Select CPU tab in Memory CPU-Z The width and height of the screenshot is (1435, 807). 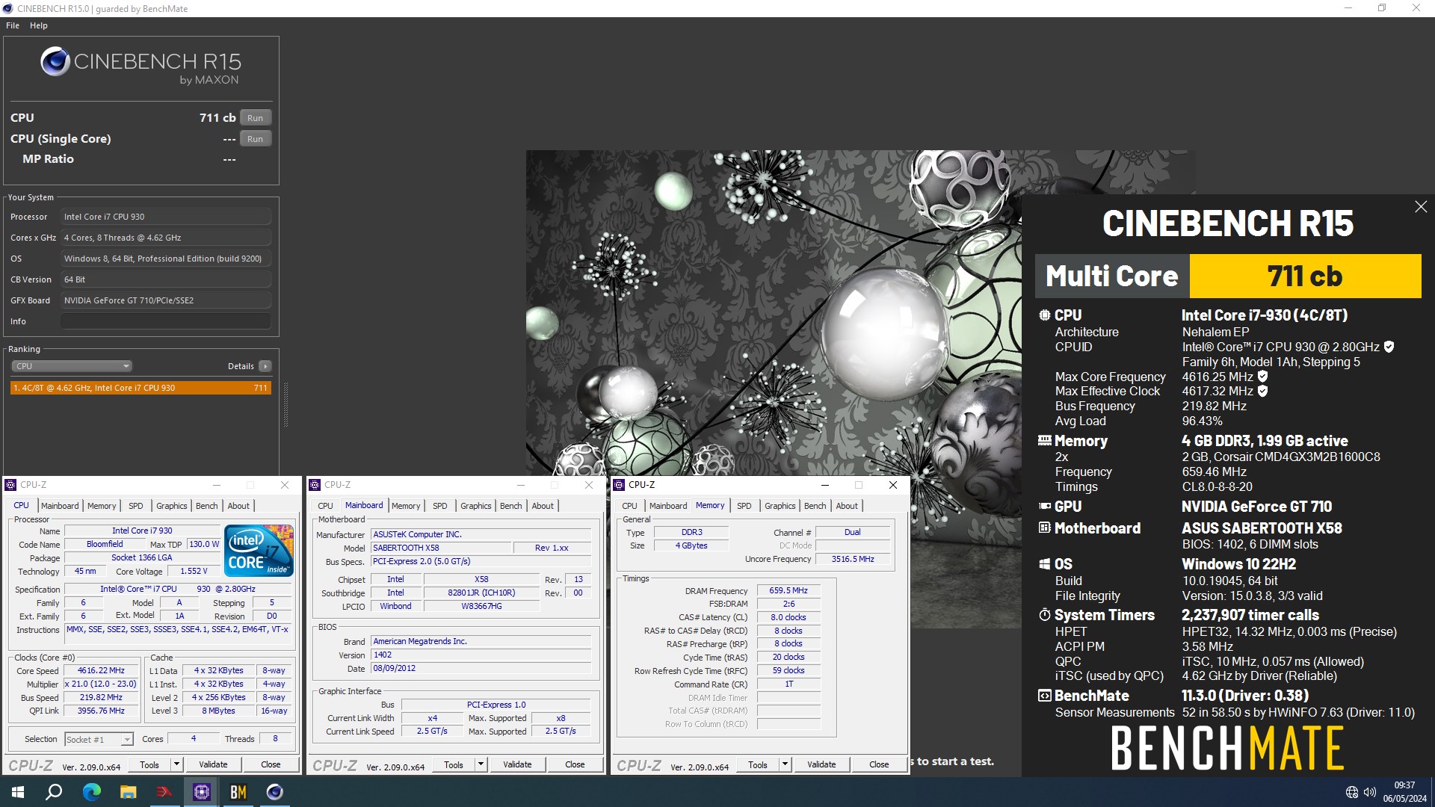(x=630, y=506)
